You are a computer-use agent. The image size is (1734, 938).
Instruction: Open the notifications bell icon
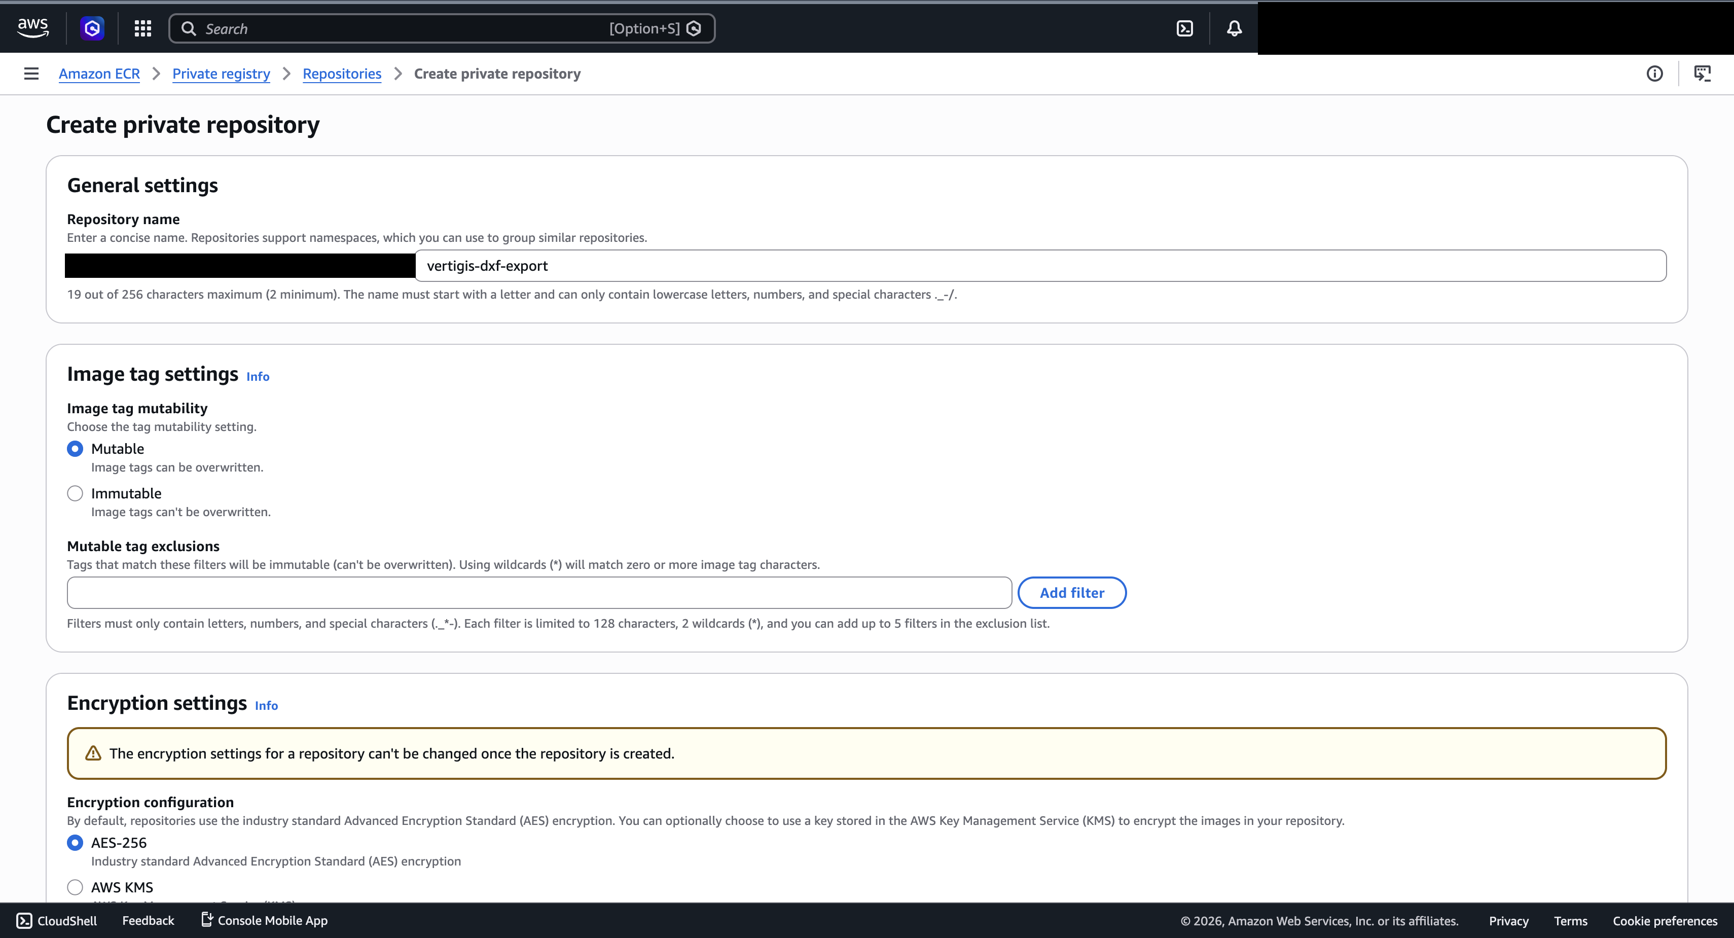[1234, 28]
